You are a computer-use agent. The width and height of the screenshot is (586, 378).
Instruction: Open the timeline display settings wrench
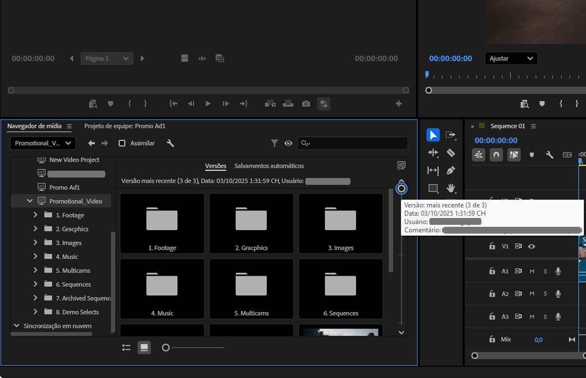click(x=549, y=155)
